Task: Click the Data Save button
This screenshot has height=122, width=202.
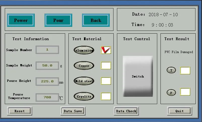Action: 73,111
